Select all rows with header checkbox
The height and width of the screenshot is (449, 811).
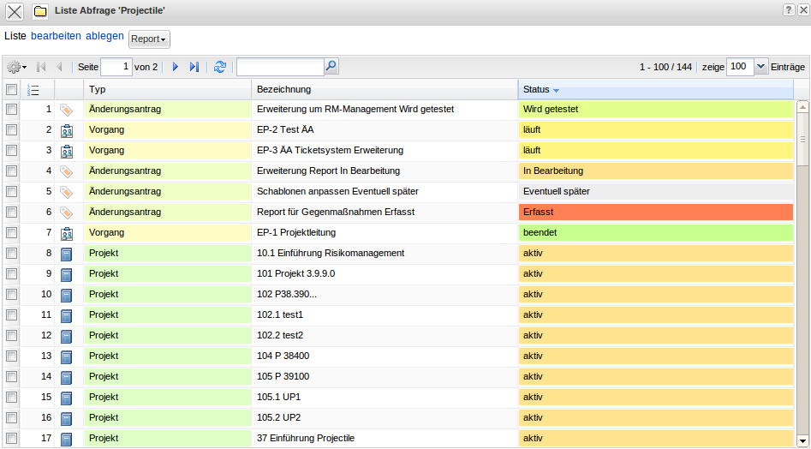[x=12, y=90]
